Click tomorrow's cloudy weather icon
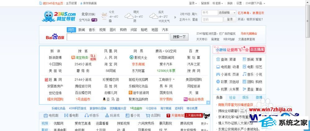The image size is (310, 131). (x=129, y=15)
